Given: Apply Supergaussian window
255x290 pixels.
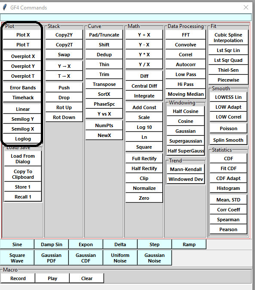Looking at the screenshot, I should pos(186,141).
